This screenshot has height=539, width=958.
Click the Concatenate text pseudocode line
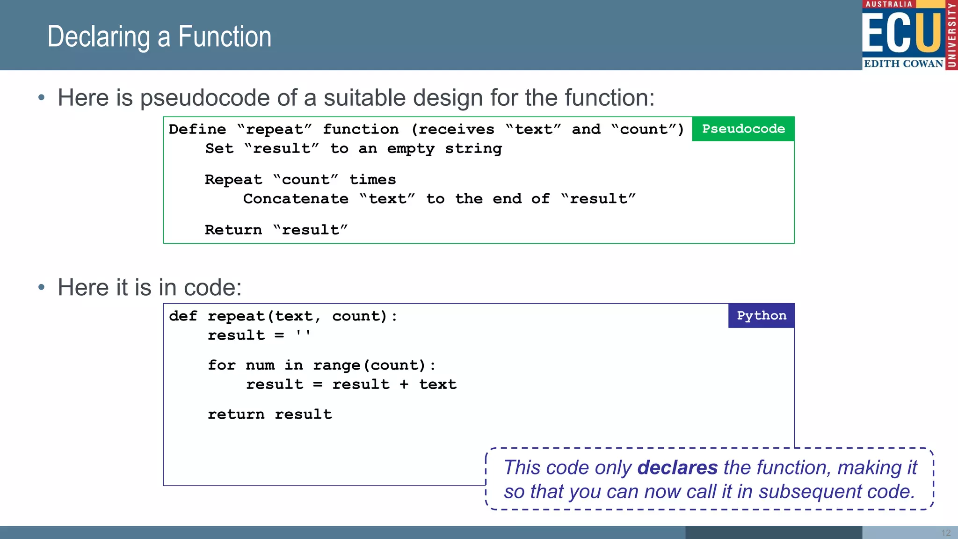439,199
